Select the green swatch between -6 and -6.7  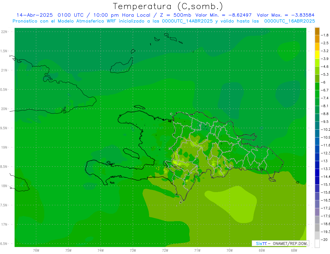[317, 86]
